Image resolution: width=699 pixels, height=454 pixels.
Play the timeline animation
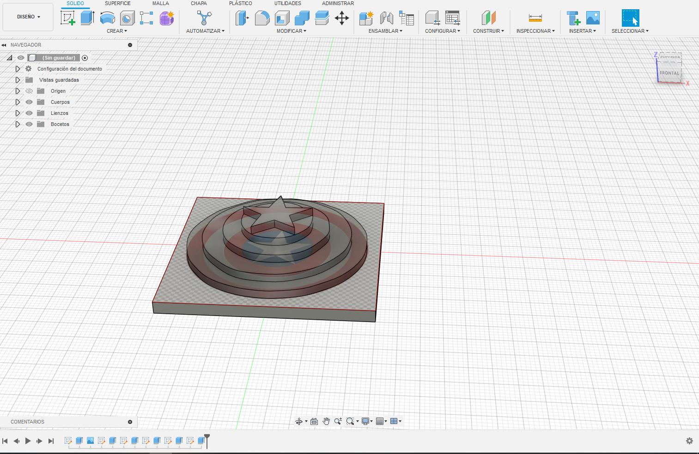(x=28, y=441)
